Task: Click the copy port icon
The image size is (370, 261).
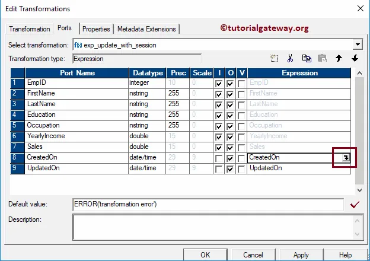Action: 307,58
